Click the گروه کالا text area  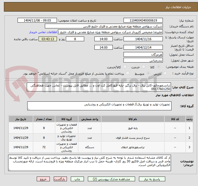(99, 106)
